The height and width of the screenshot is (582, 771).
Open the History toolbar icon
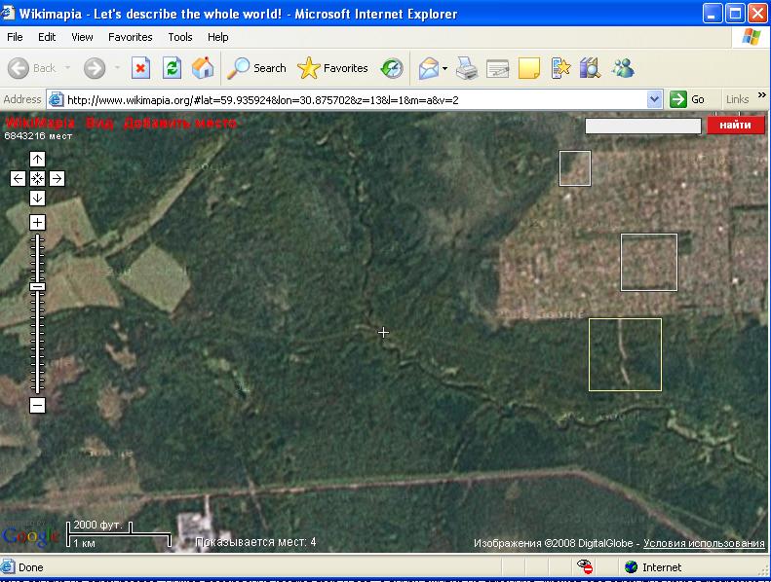[x=392, y=68]
